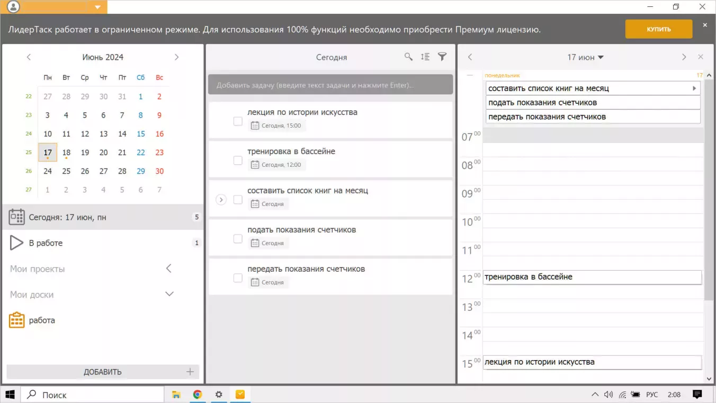Select the лекция по истории искусства task title
Screen dimensions: 716x403
tap(302, 112)
